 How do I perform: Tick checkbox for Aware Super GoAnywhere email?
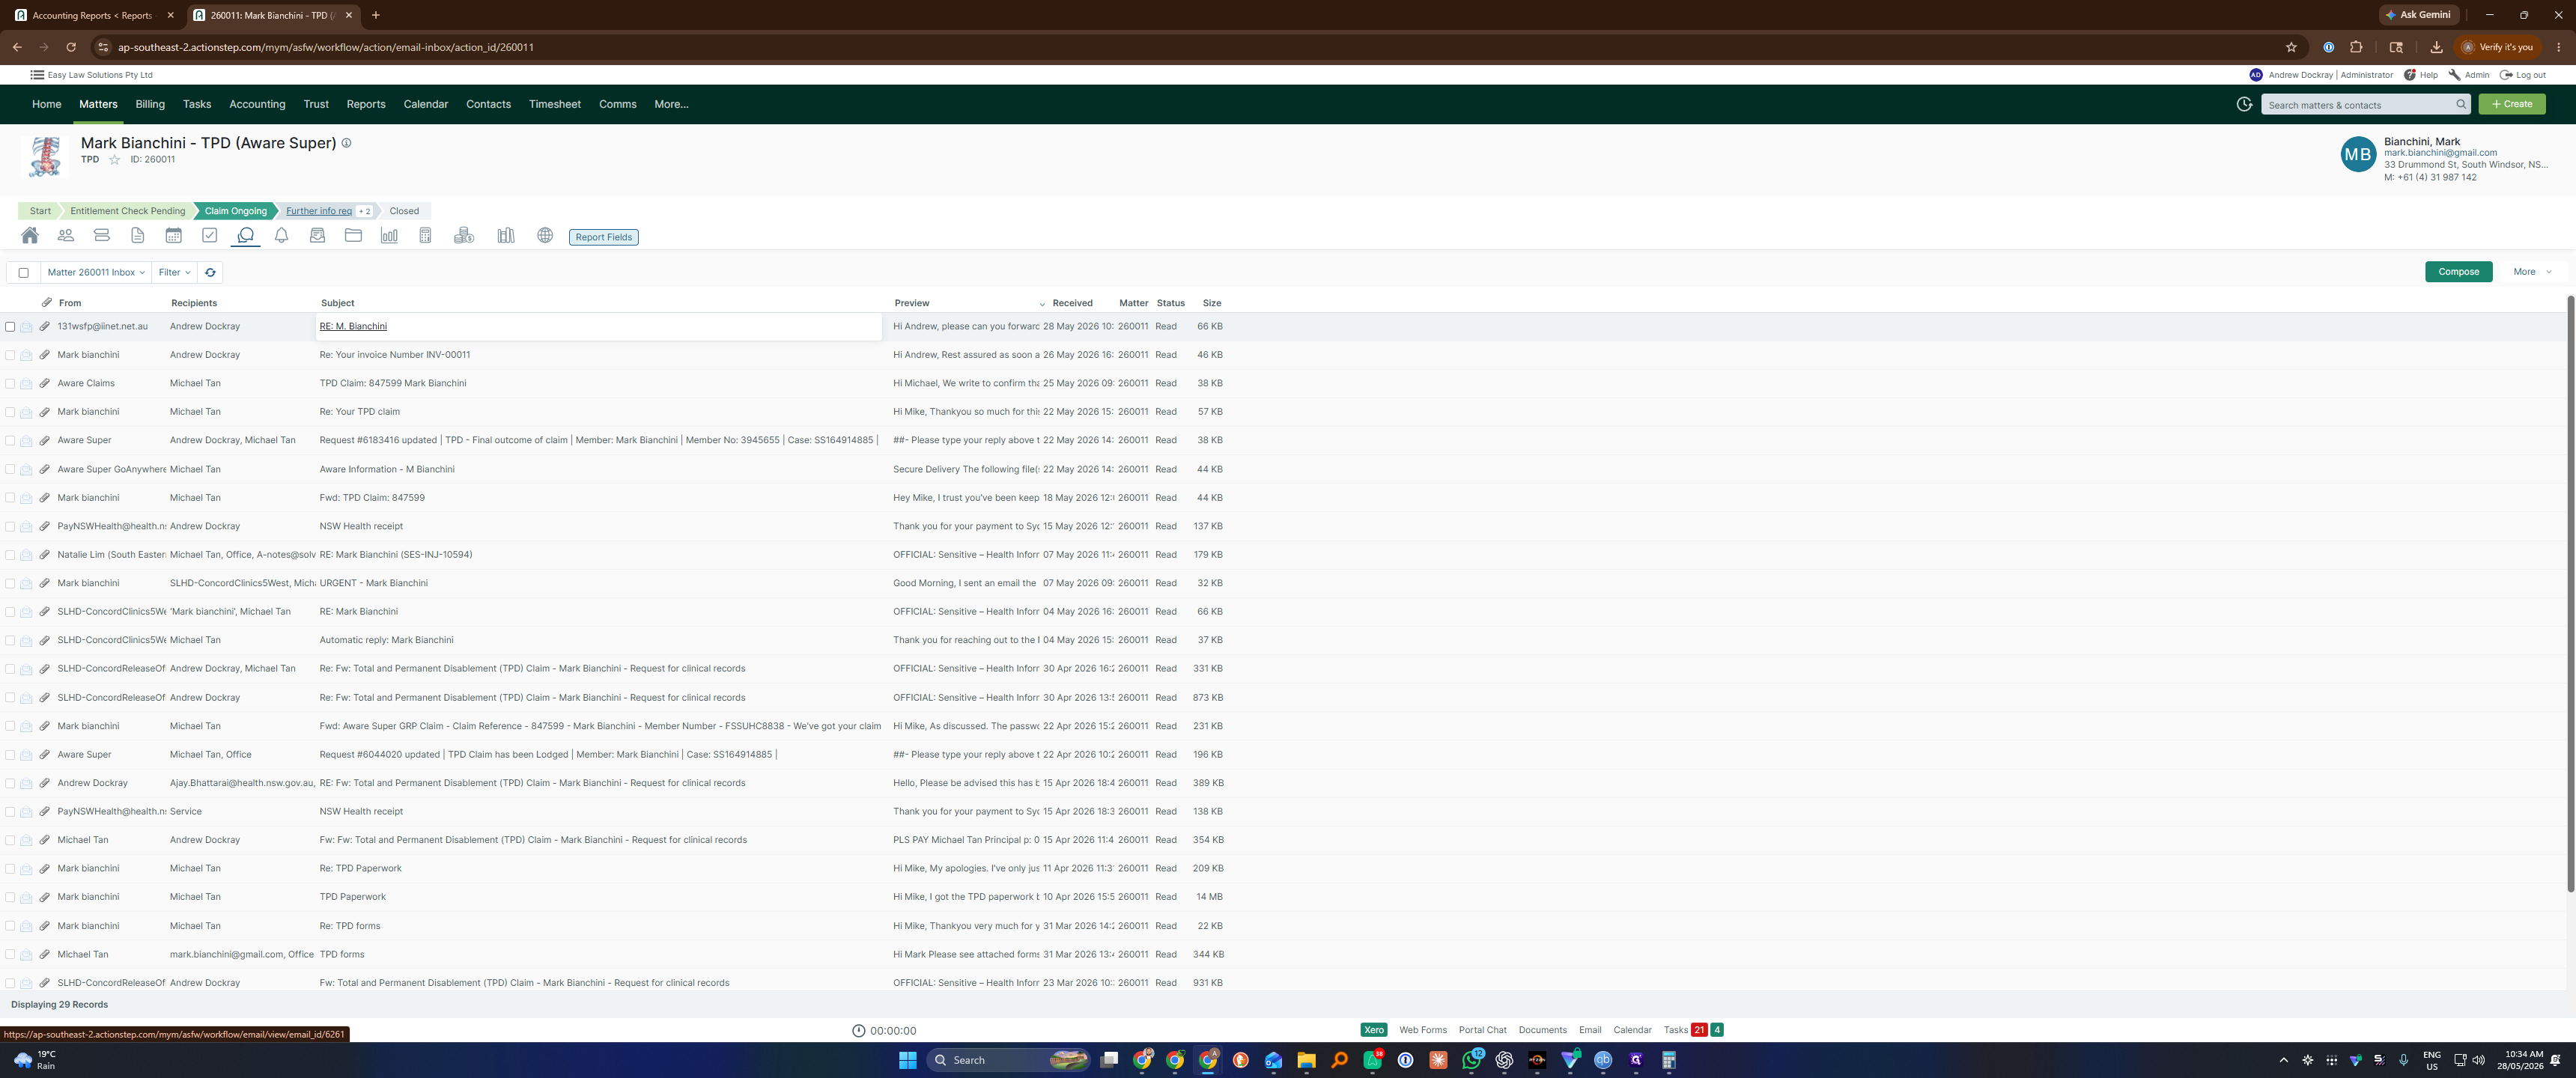click(x=10, y=469)
